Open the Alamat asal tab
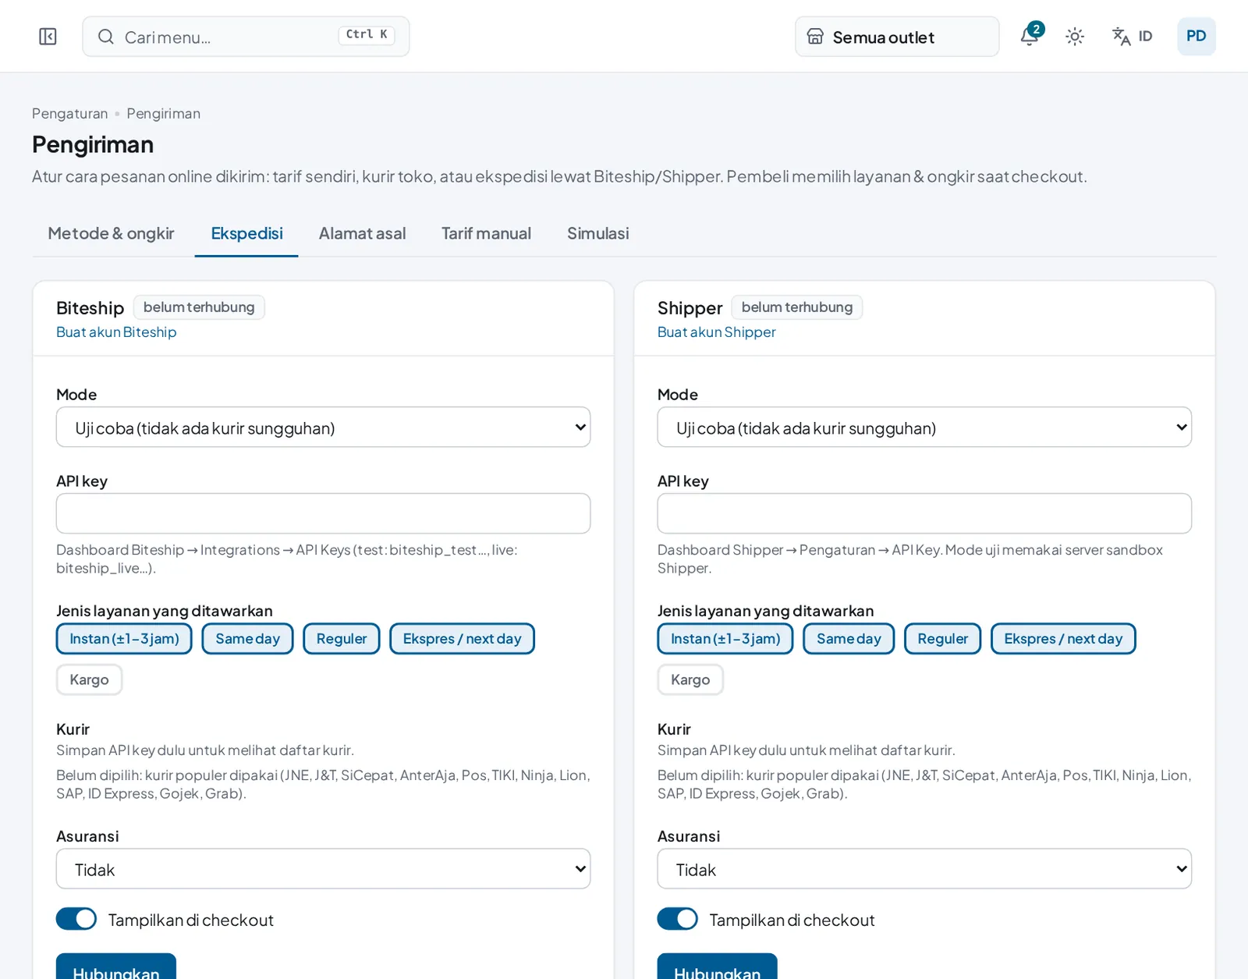1248x979 pixels. click(362, 233)
